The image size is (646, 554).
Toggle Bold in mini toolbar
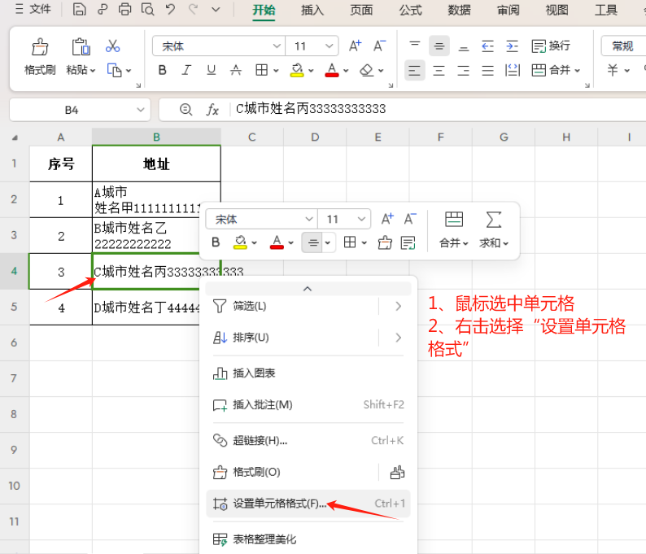(216, 242)
